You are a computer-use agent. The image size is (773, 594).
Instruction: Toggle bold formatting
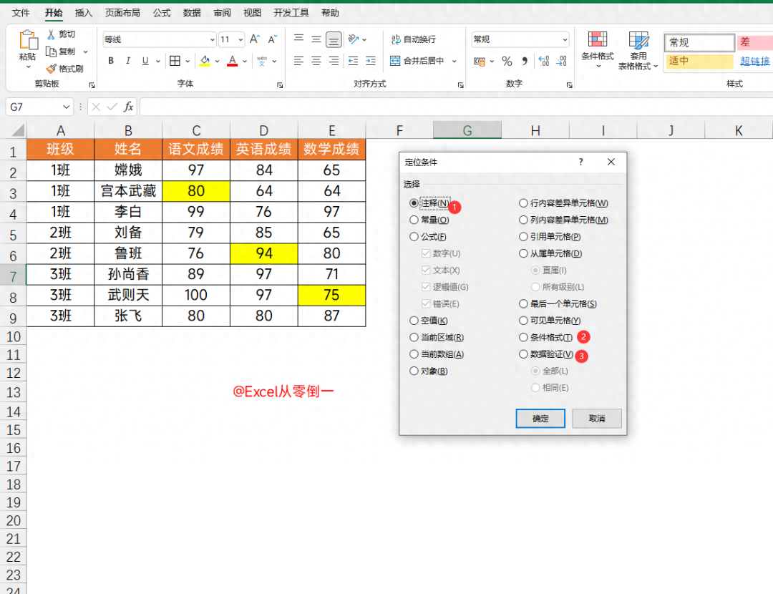click(x=111, y=61)
